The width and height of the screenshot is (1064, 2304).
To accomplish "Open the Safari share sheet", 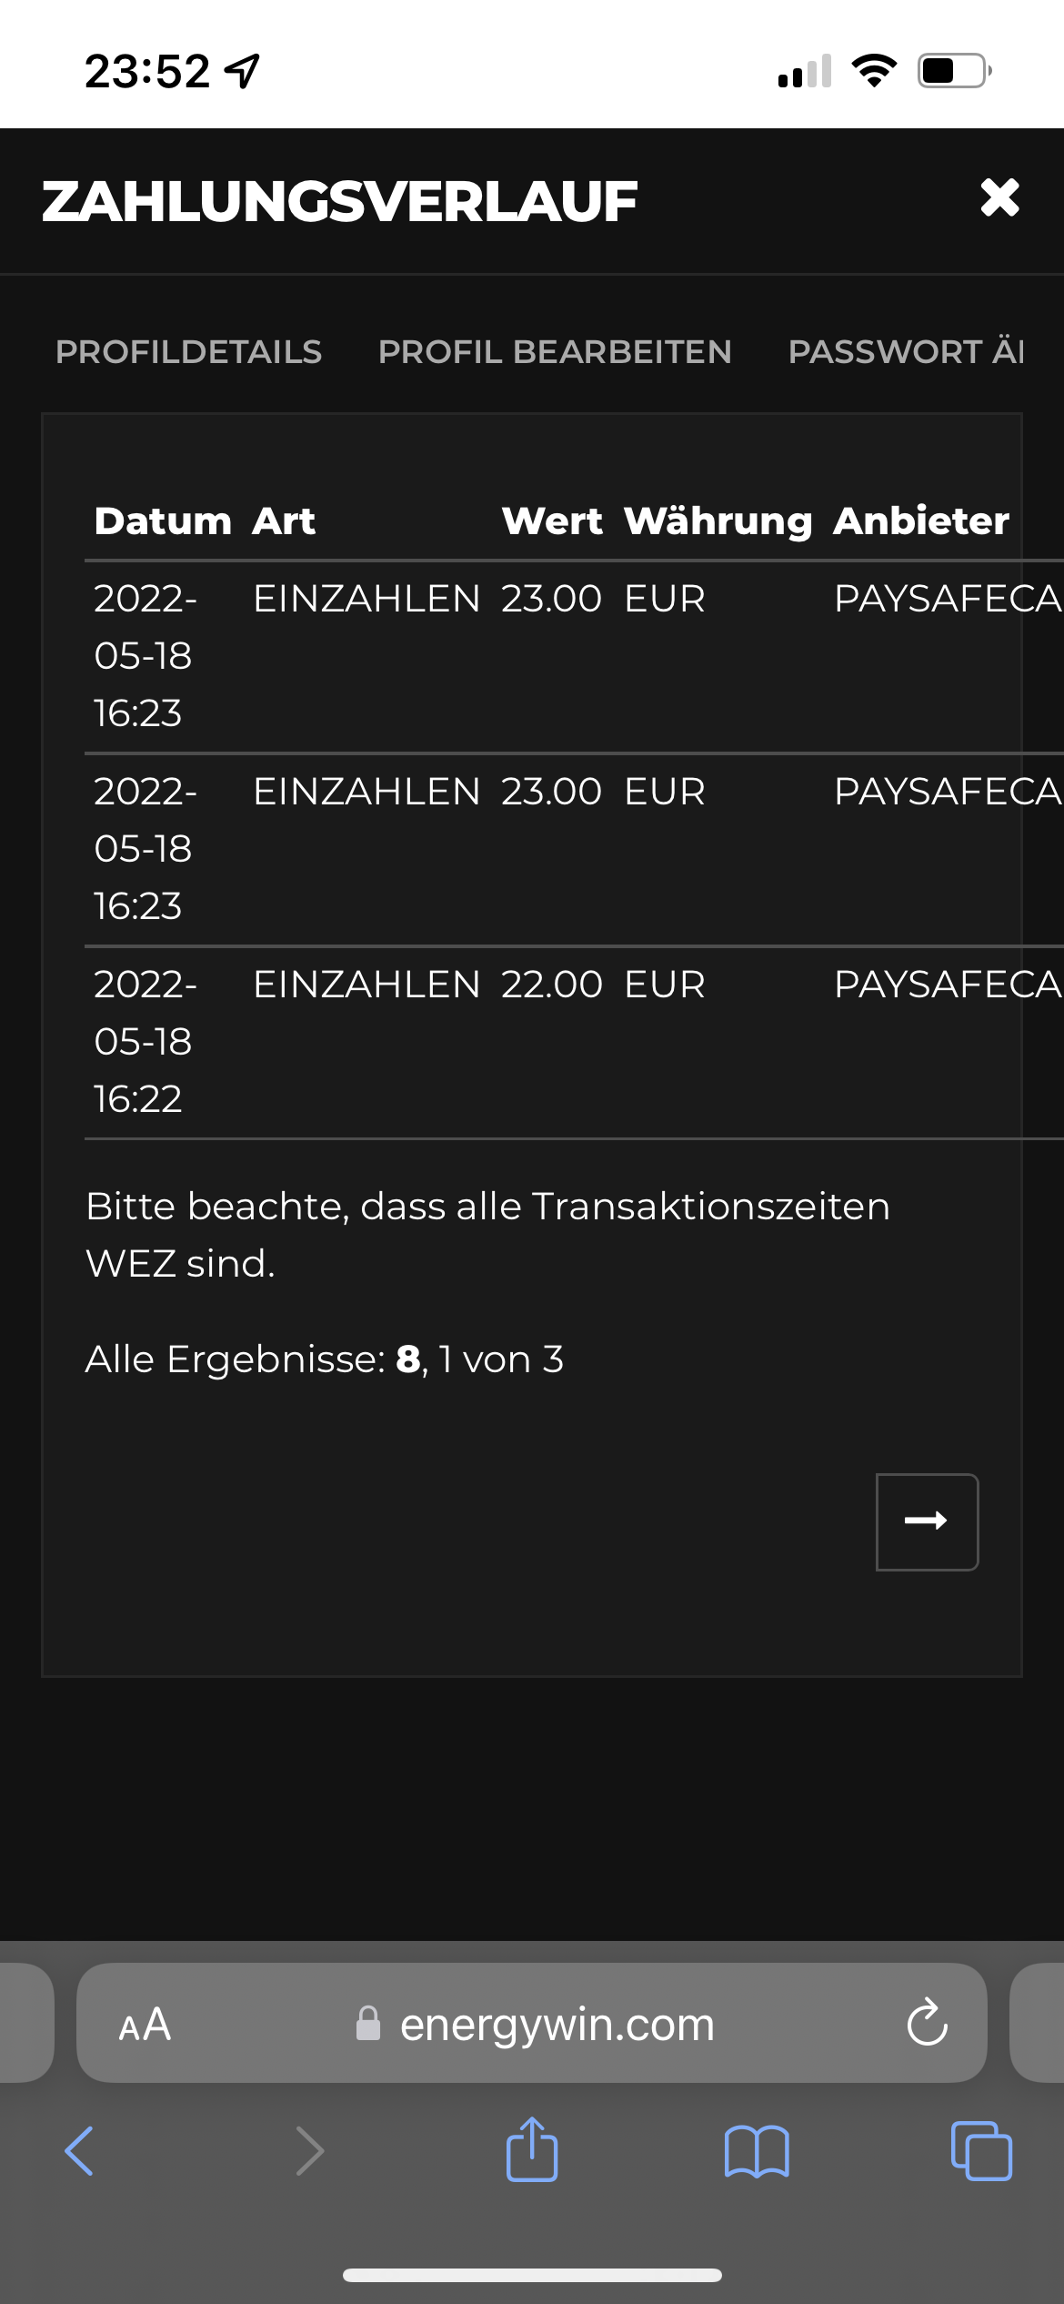I will 532,2149.
